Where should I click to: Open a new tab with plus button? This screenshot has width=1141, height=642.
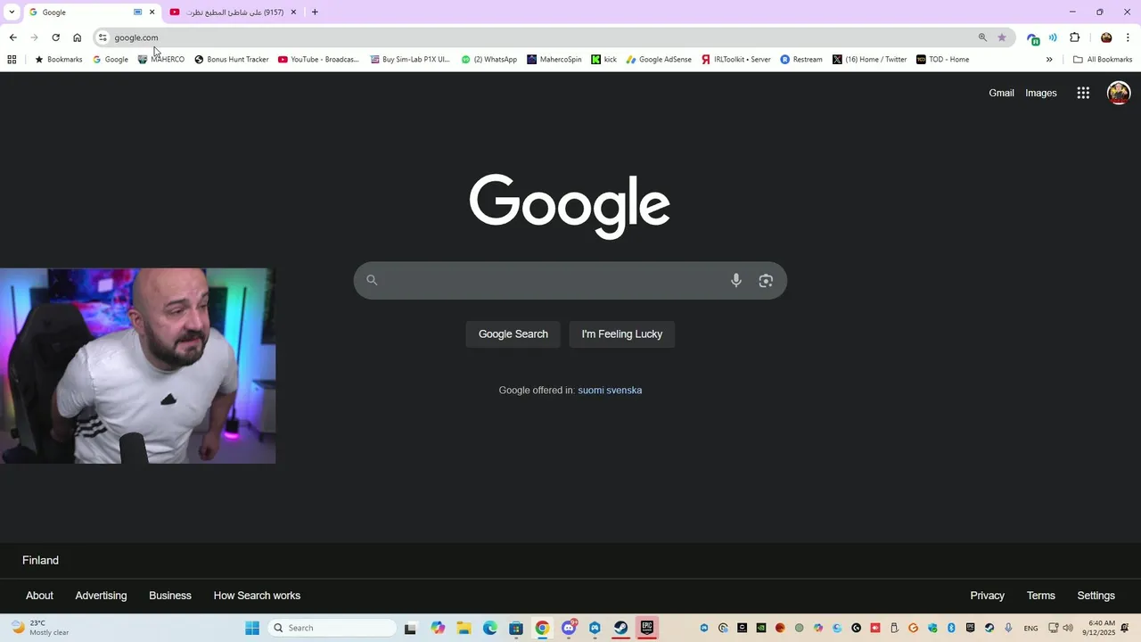pyautogui.click(x=315, y=12)
